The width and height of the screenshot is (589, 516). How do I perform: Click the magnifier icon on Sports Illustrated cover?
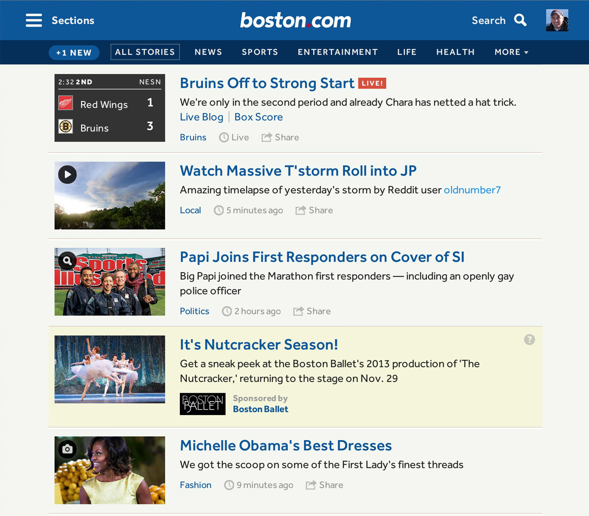[x=68, y=261]
